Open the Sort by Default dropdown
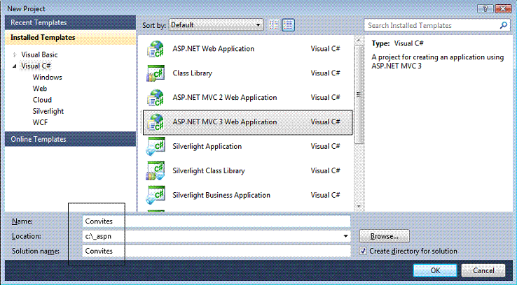 (216, 25)
